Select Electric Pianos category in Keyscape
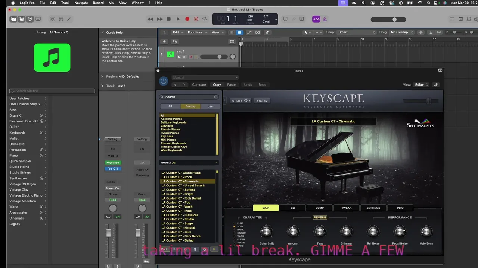This screenshot has width=478, height=268. [171, 129]
